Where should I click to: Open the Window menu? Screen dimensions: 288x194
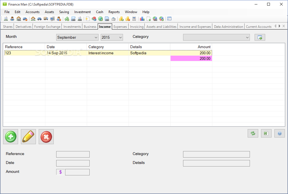point(131,12)
